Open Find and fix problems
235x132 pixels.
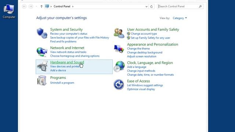63,41
